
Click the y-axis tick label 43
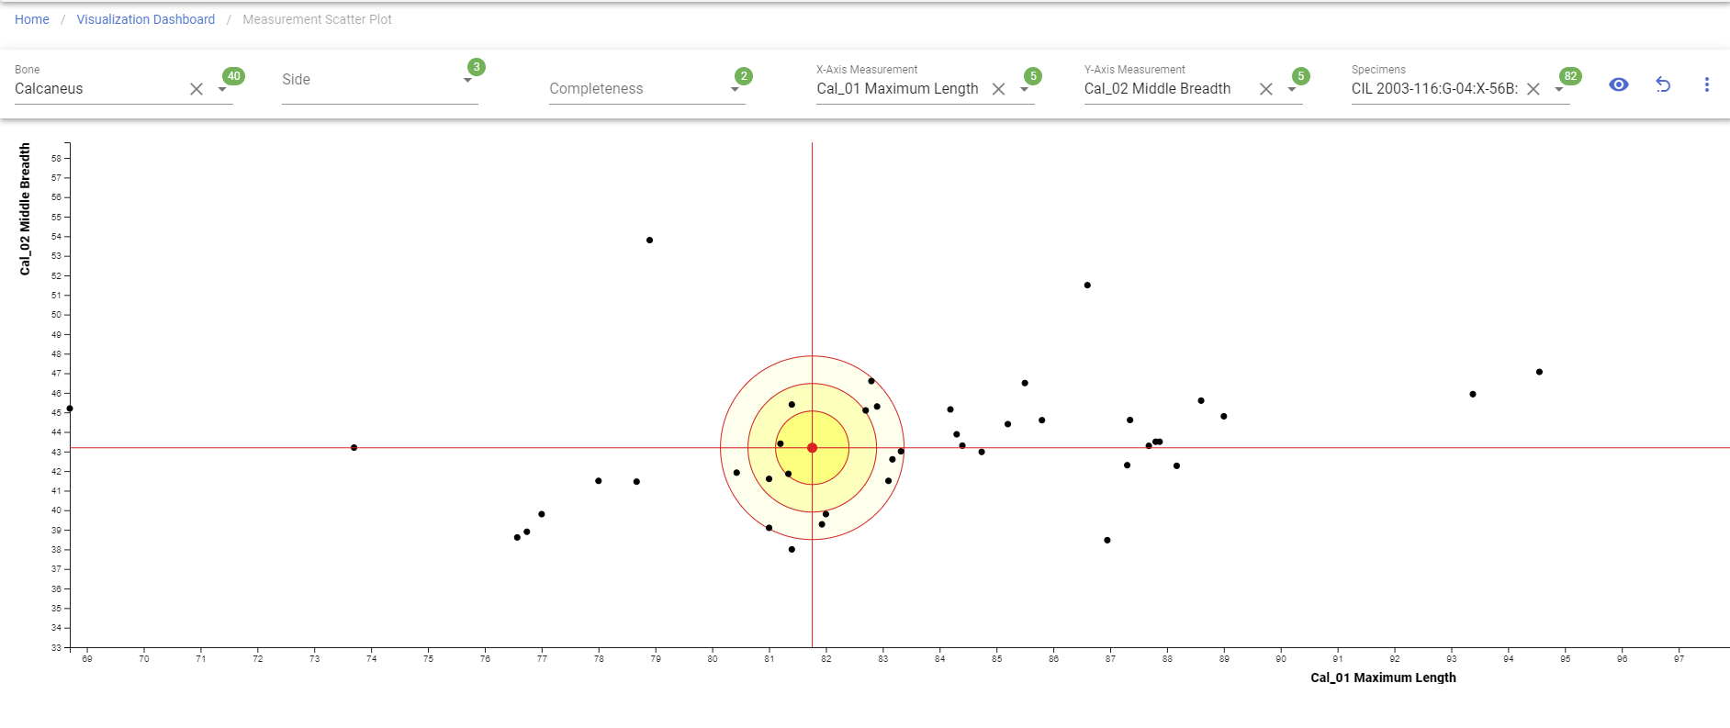tap(57, 453)
